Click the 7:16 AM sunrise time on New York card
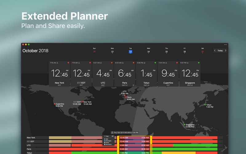The image size is (246, 154). [53, 63]
